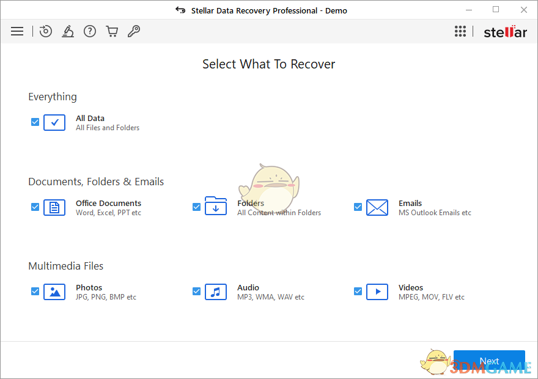Open the Stellar products waffle grid icon
Image resolution: width=538 pixels, height=379 pixels.
(460, 31)
